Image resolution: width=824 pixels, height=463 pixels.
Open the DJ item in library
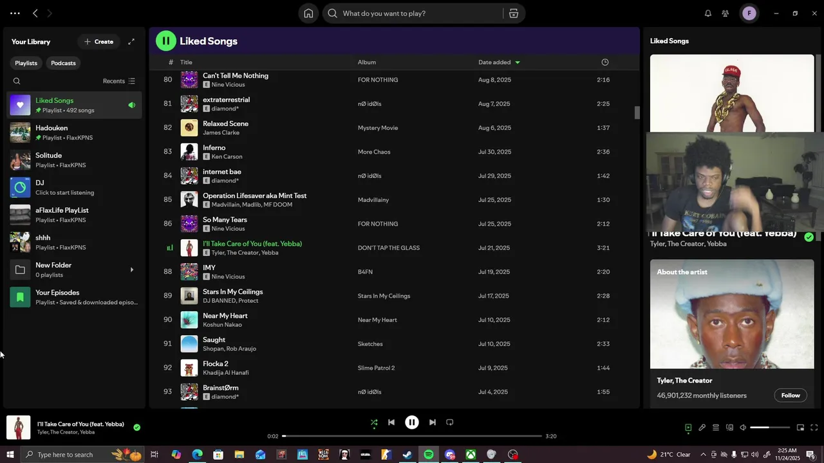pos(75,188)
